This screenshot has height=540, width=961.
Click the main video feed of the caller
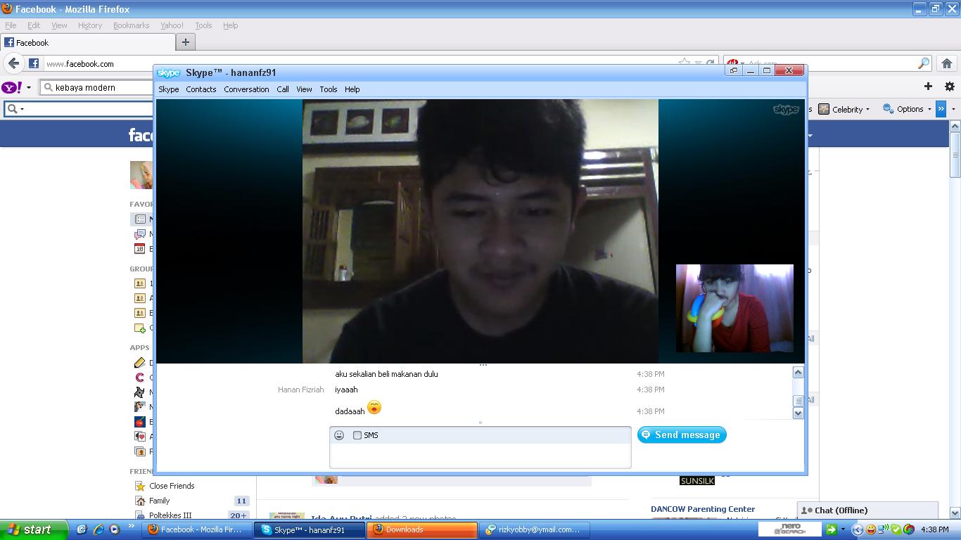[x=480, y=231]
